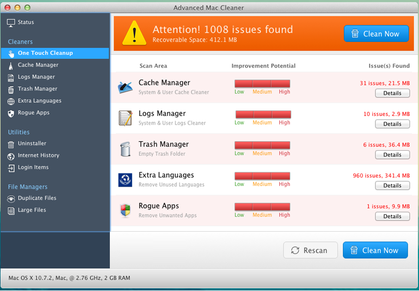Click 'Recoverable Space: 412.1 MB' text
419x291 pixels.
coord(195,40)
